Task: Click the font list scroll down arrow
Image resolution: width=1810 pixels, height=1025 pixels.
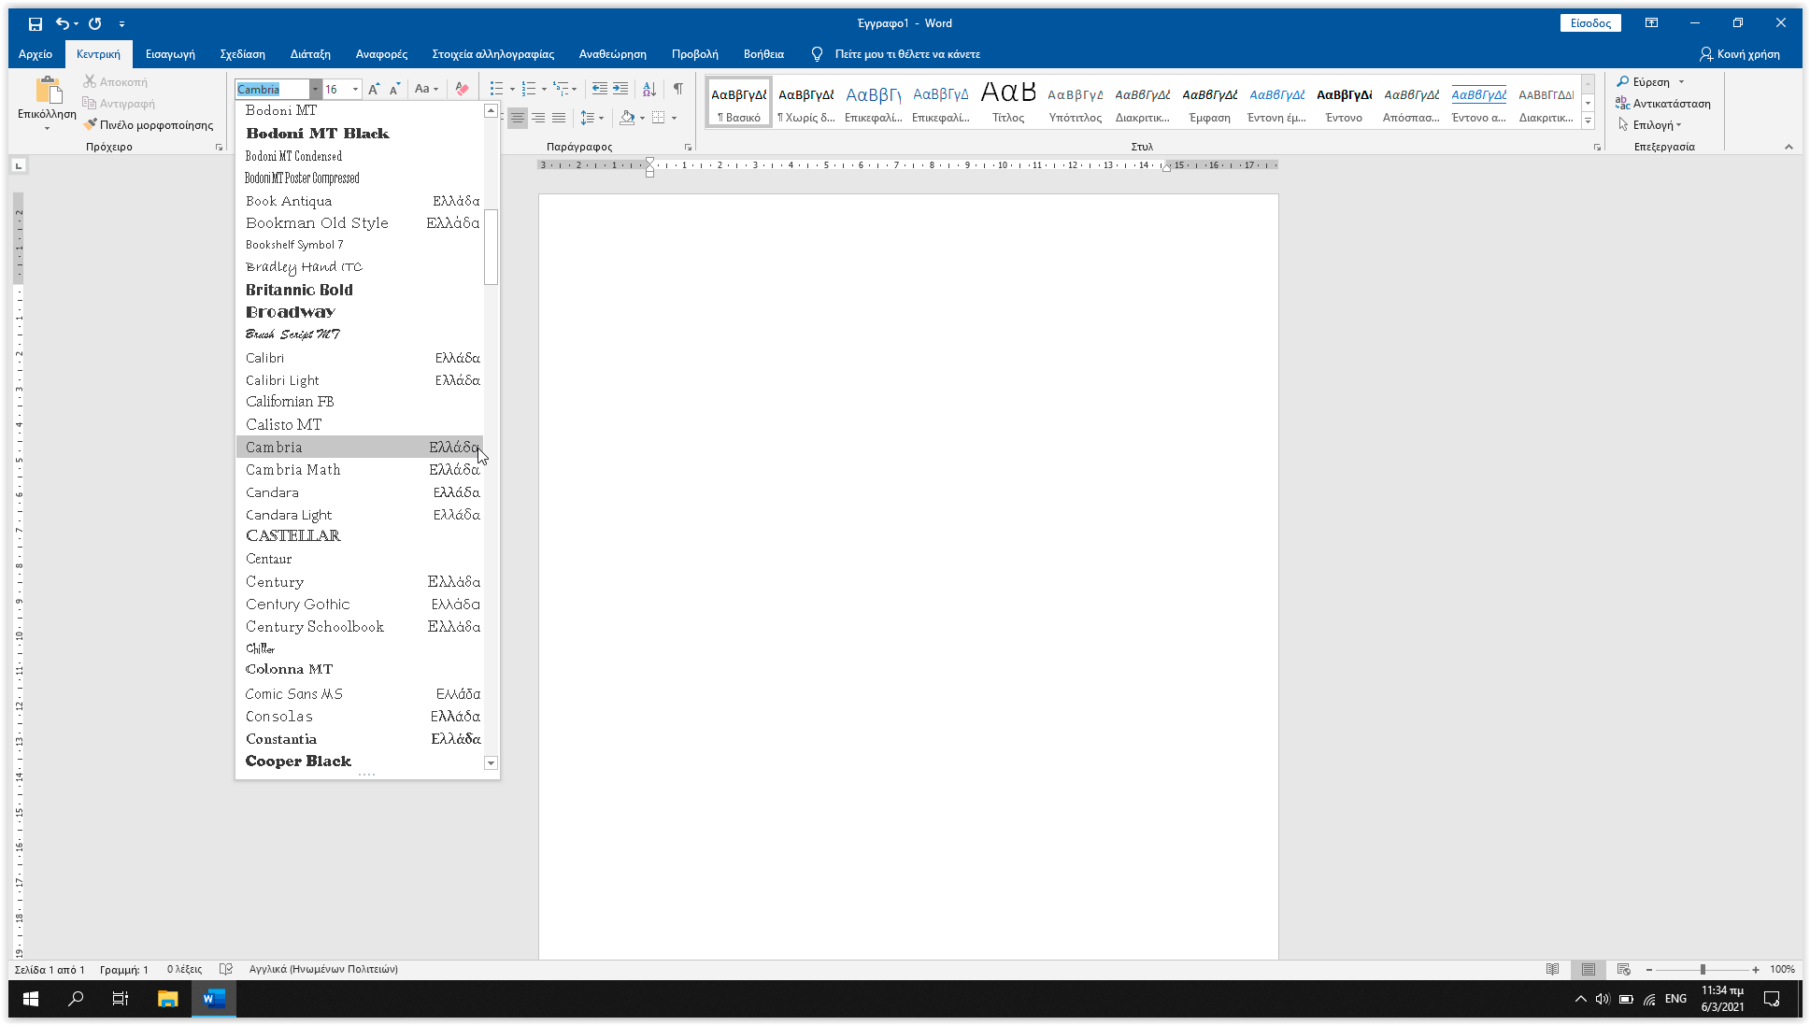Action: tap(491, 763)
